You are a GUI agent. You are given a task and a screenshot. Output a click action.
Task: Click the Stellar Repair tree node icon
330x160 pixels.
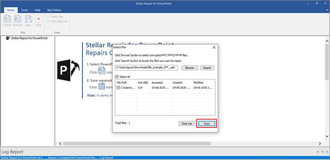(8, 38)
